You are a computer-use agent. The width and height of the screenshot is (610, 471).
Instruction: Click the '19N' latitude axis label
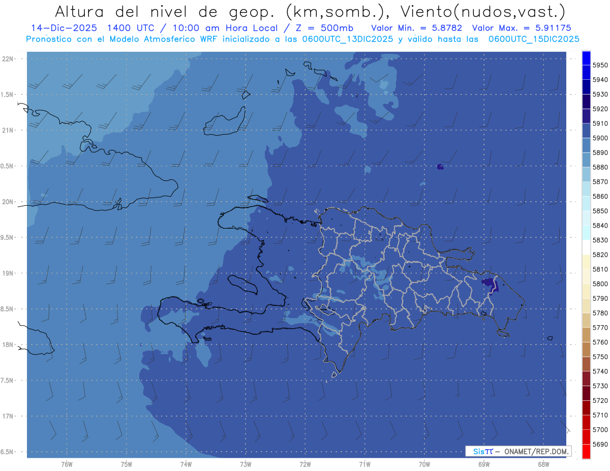tap(8, 273)
